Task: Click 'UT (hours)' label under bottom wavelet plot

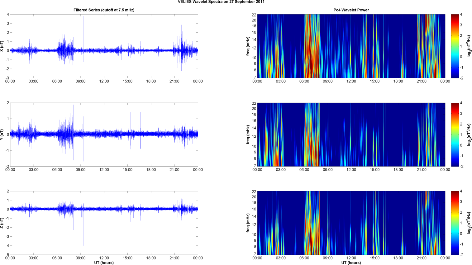Action: coord(351,263)
